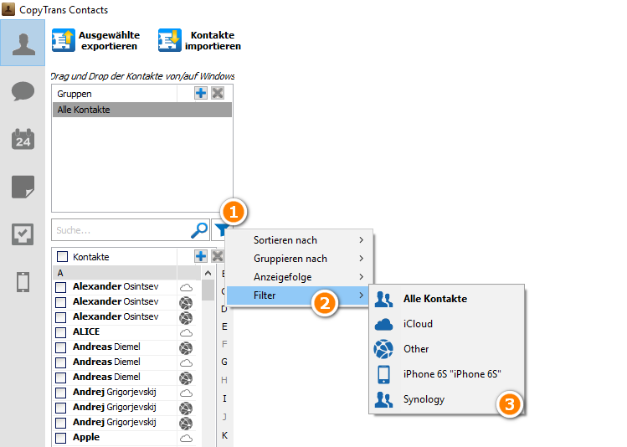Click the magnifier search icon
Image resolution: width=627 pixels, height=447 pixels.
click(x=199, y=230)
